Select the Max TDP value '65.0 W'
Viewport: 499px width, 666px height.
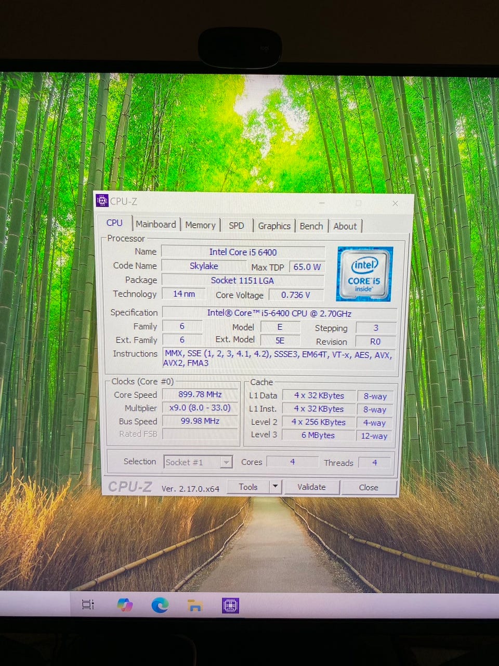[x=307, y=267]
